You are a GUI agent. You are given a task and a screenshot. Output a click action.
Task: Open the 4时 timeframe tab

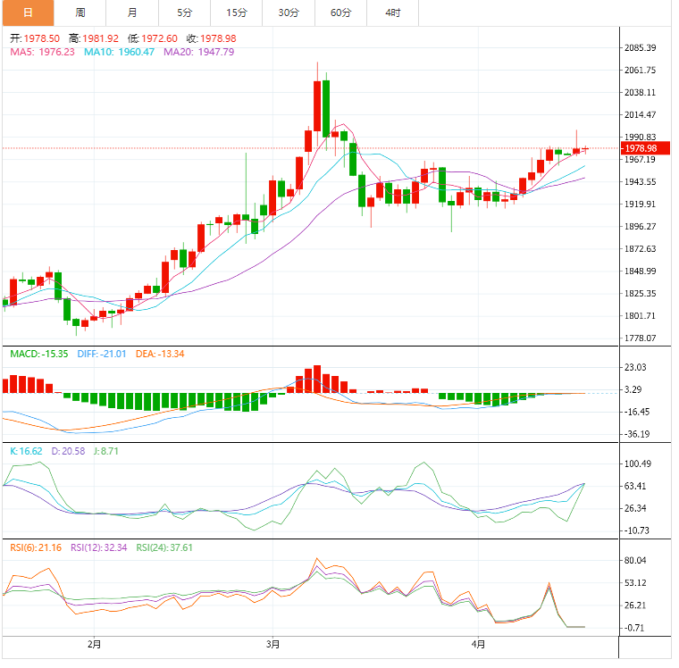click(393, 13)
